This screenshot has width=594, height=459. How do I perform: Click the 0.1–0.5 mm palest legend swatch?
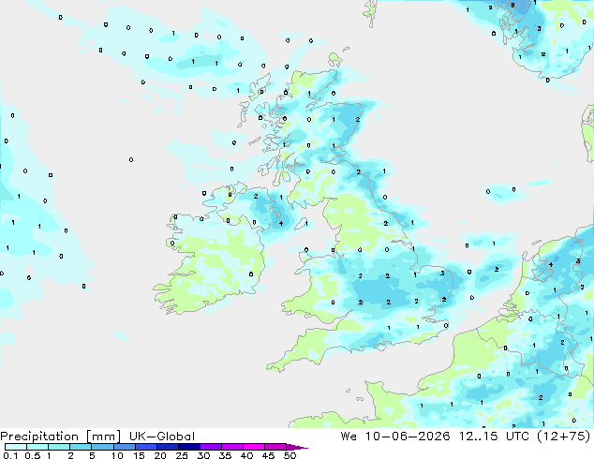16,447
